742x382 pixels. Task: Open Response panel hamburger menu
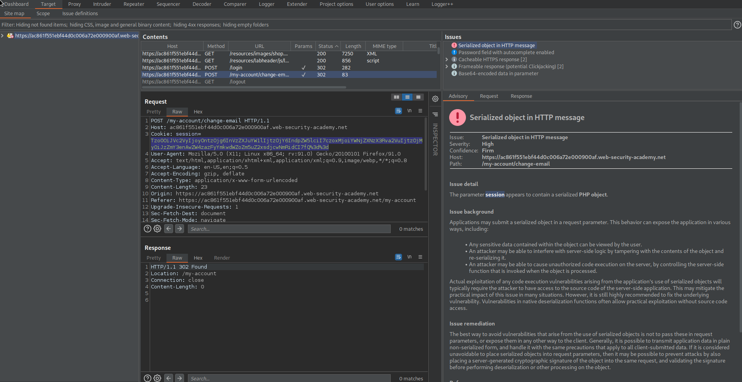coord(420,257)
